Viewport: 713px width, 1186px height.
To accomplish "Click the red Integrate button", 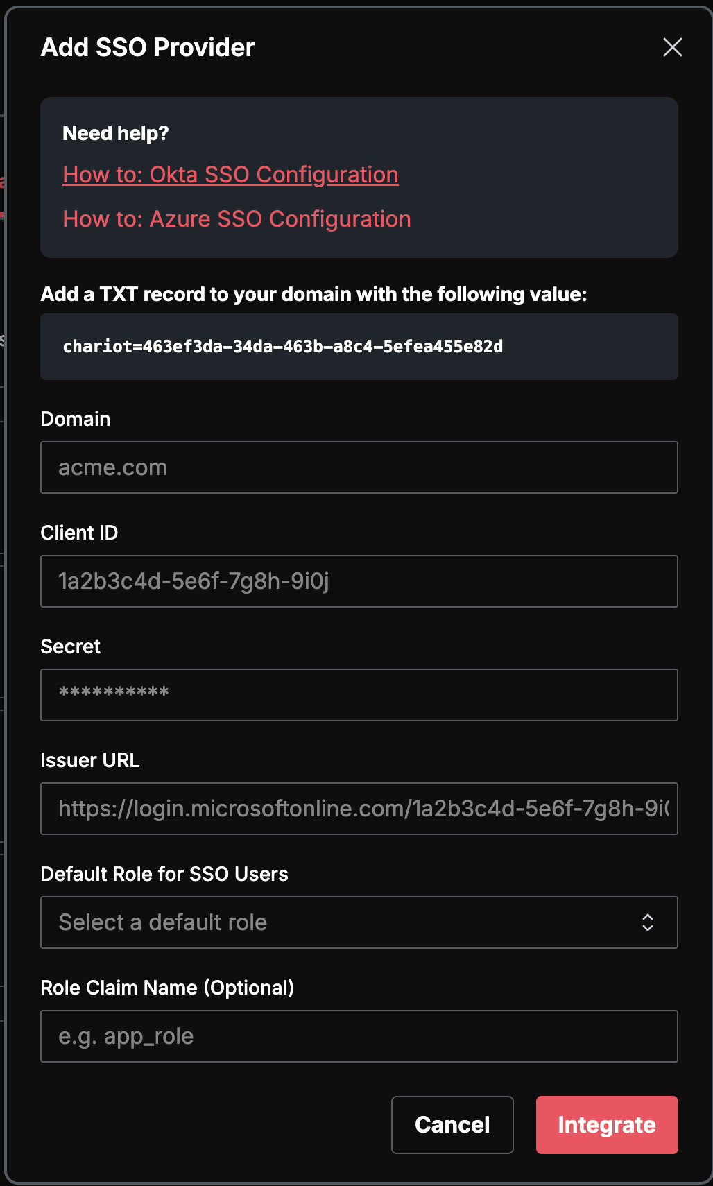I will tap(607, 1125).
